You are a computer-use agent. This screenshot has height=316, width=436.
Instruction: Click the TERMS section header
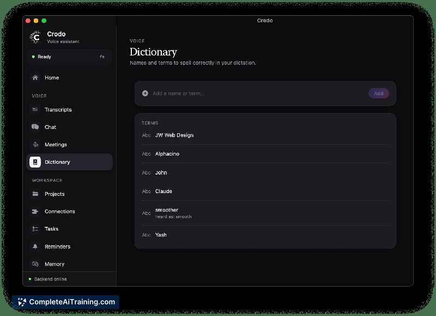[x=149, y=123]
